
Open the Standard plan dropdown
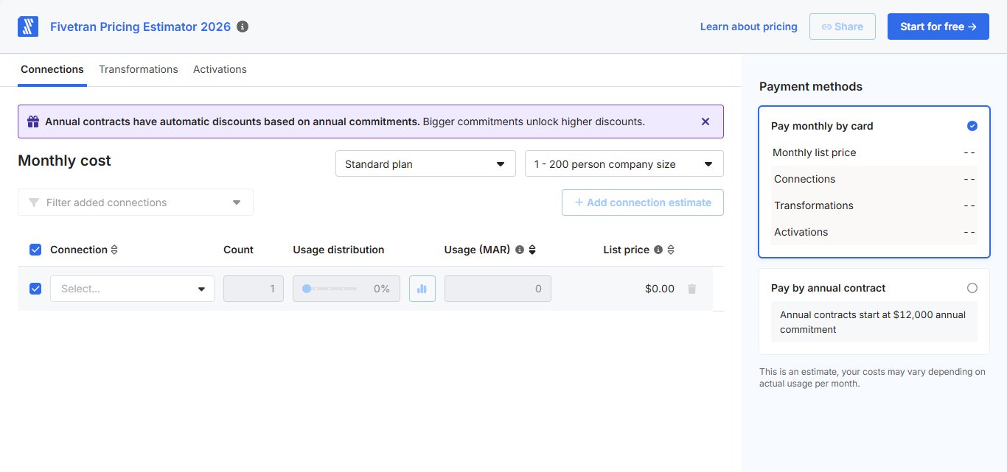[425, 163]
